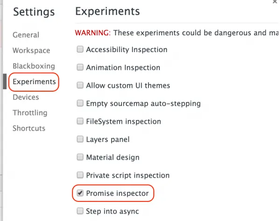This screenshot has width=280, height=221.
Task: Open the Devices settings tab
Action: [26, 97]
